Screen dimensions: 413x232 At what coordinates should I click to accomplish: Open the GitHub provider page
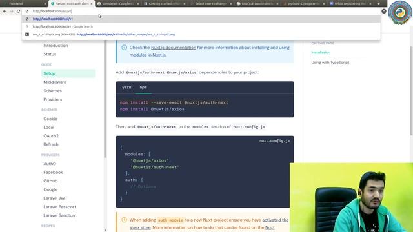[50, 181]
